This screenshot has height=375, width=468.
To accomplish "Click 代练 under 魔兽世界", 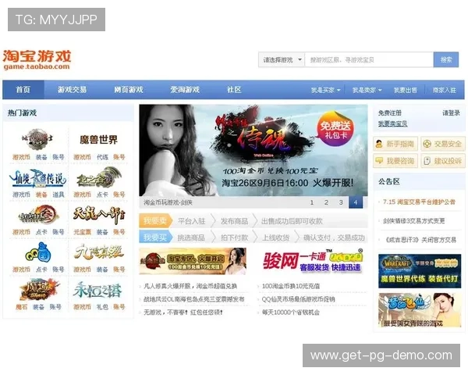I will (x=102, y=157).
